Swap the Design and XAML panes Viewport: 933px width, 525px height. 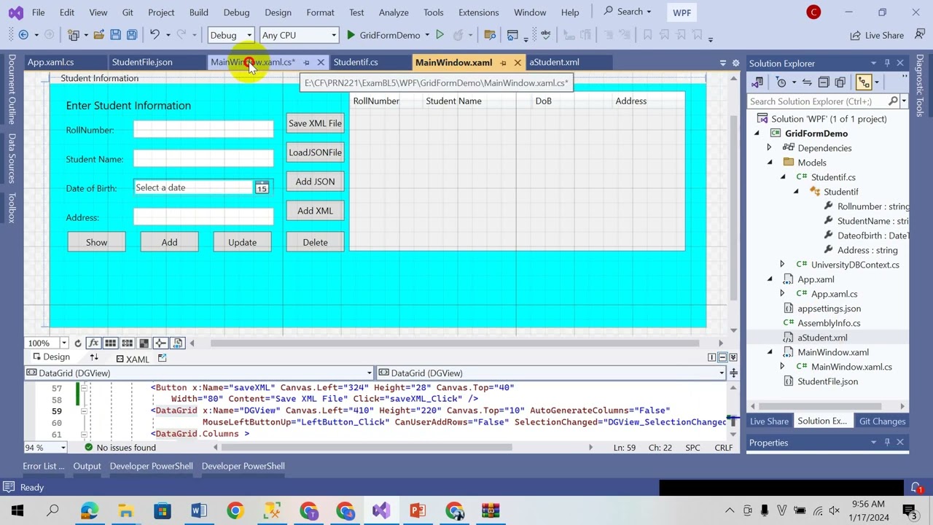[x=94, y=357]
